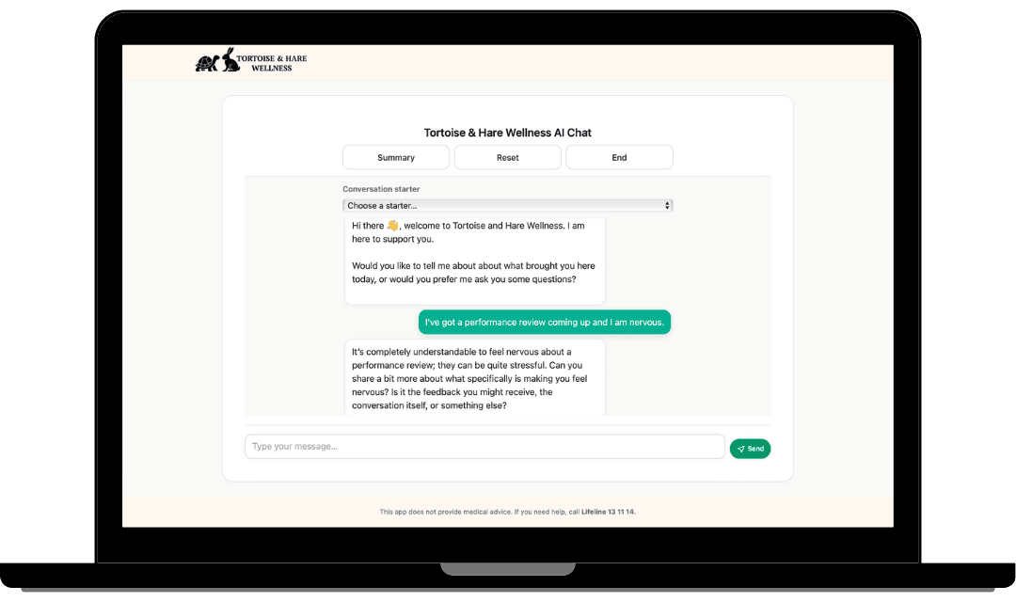1016x602 pixels.
Task: Click the laptop trackpad notch
Action: [508, 569]
